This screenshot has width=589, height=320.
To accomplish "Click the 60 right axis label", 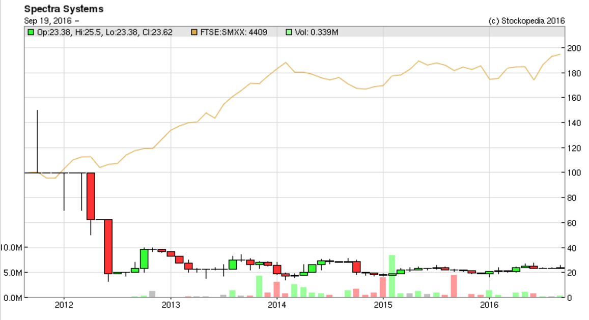I will (572, 223).
